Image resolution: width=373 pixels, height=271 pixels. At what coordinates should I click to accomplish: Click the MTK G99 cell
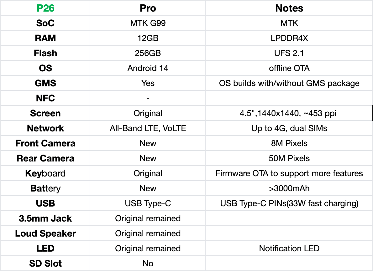coord(148,23)
